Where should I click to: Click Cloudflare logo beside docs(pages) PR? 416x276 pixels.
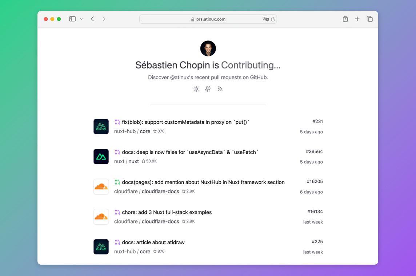(101, 187)
